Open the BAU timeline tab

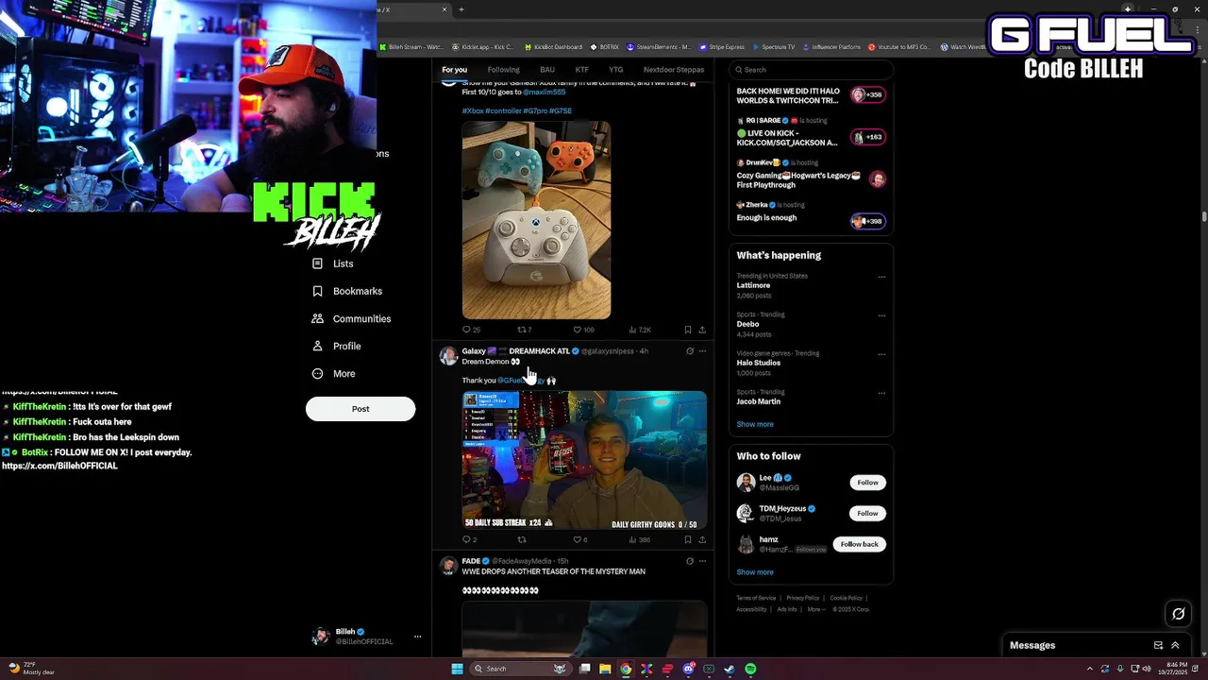pyautogui.click(x=547, y=70)
